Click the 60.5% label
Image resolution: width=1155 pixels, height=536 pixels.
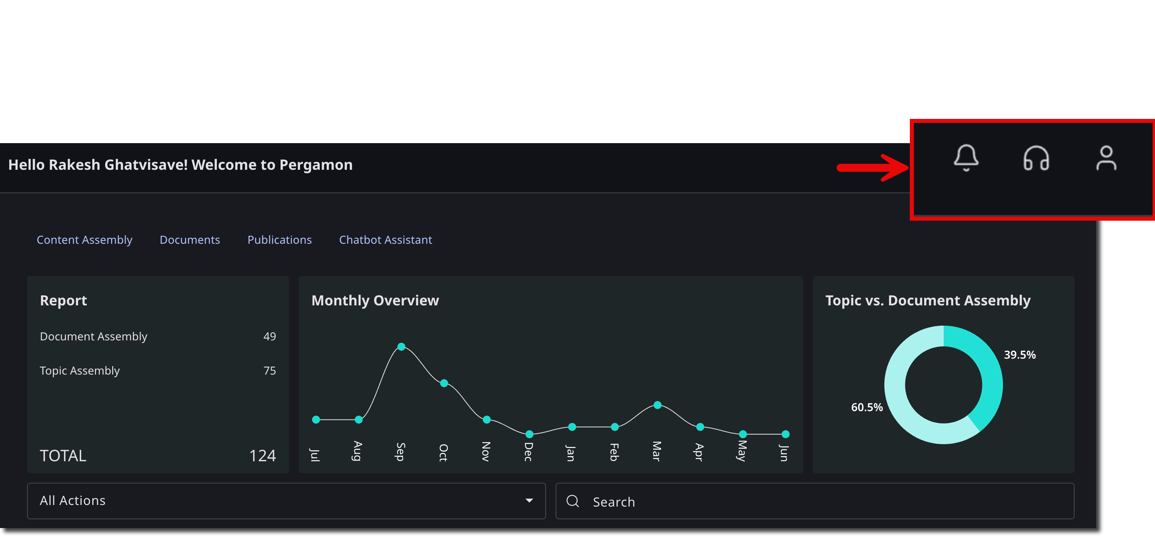point(867,407)
